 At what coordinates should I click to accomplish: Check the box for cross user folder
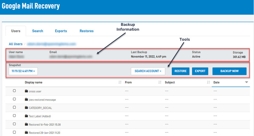[15, 91]
